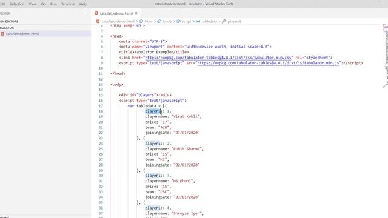Click the "Virat Kohli" string

(x=186, y=117)
